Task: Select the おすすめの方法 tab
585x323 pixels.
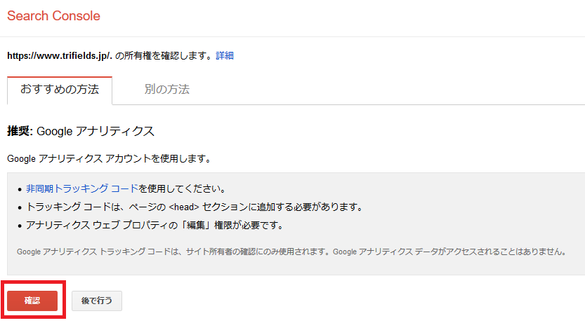Action: [x=60, y=90]
